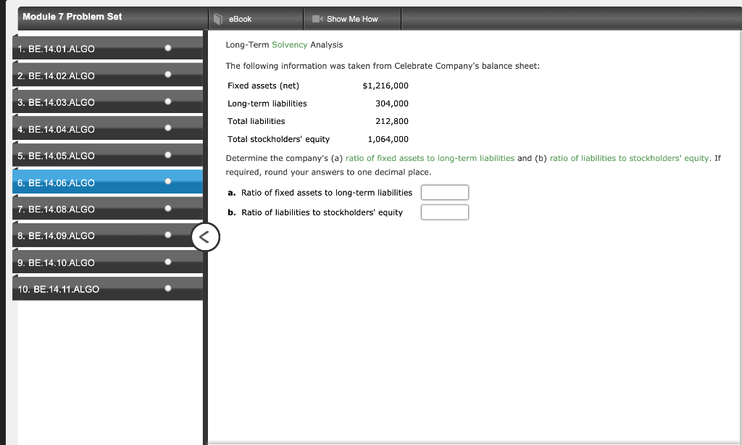This screenshot has width=742, height=445.
Task: Click the status dot beside BE.14.02.ALGO
Action: pos(168,75)
